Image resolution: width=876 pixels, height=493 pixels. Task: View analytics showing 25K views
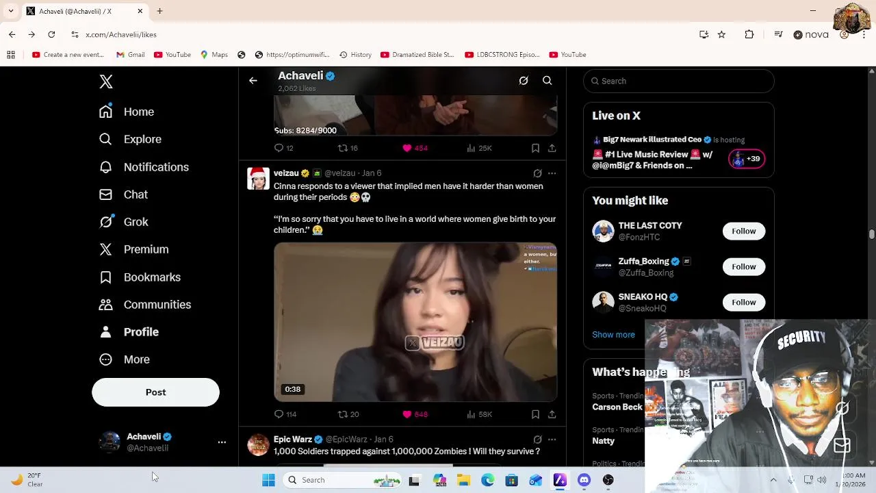click(x=479, y=148)
